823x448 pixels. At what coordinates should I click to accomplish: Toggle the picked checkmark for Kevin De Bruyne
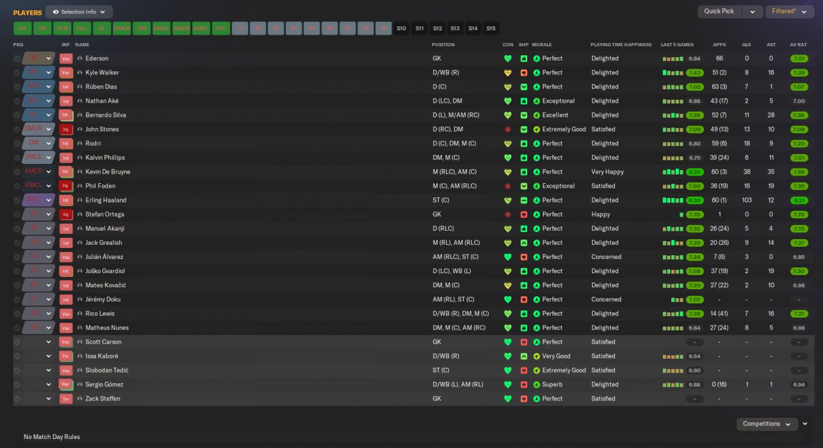tap(17, 172)
